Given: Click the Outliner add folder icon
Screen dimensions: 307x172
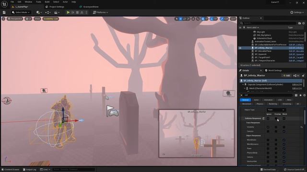Looking at the screenshot, I should 299,23.
